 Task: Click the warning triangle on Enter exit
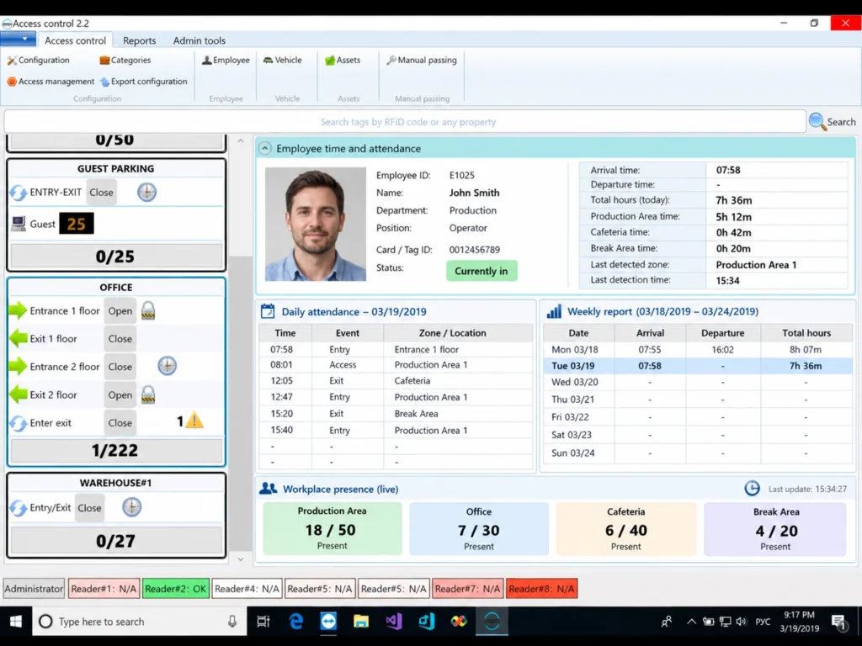pyautogui.click(x=194, y=421)
